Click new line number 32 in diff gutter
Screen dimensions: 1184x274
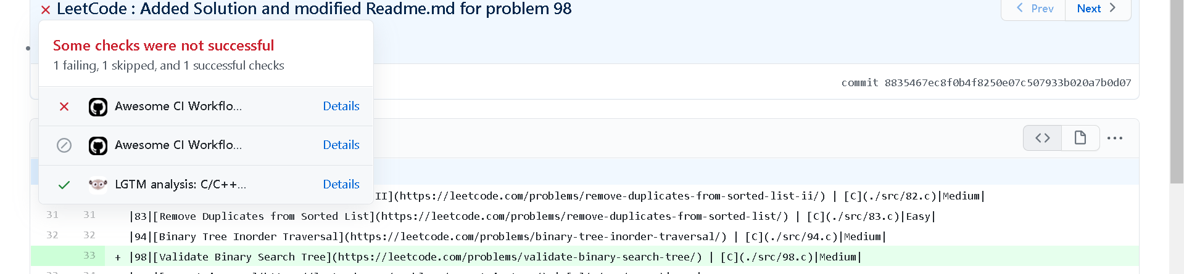click(89, 235)
